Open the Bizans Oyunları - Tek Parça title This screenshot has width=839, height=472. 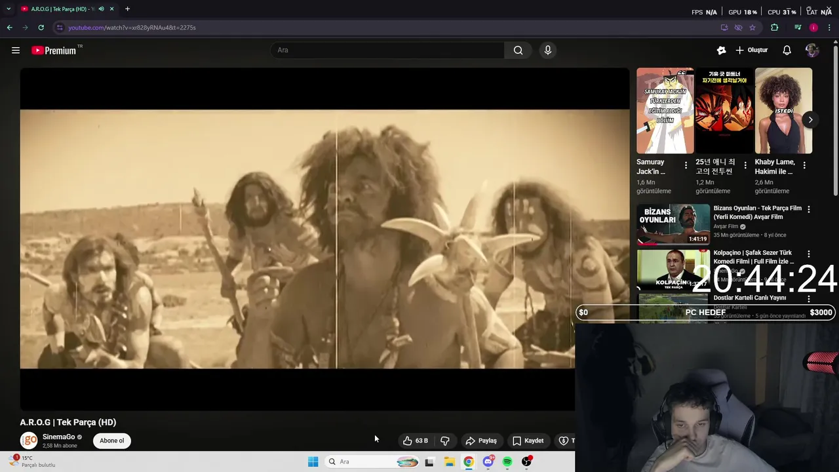(757, 212)
